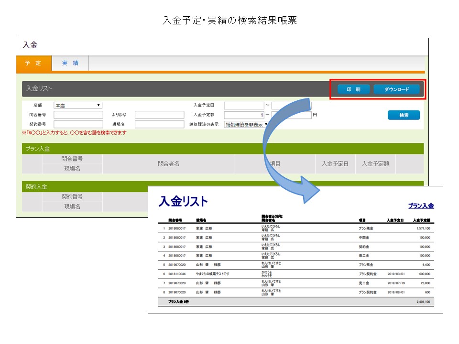Switch to the 予定 tab

[x=33, y=64]
